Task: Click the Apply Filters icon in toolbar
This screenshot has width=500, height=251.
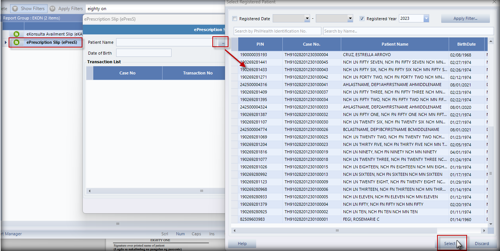Action: coord(53,9)
